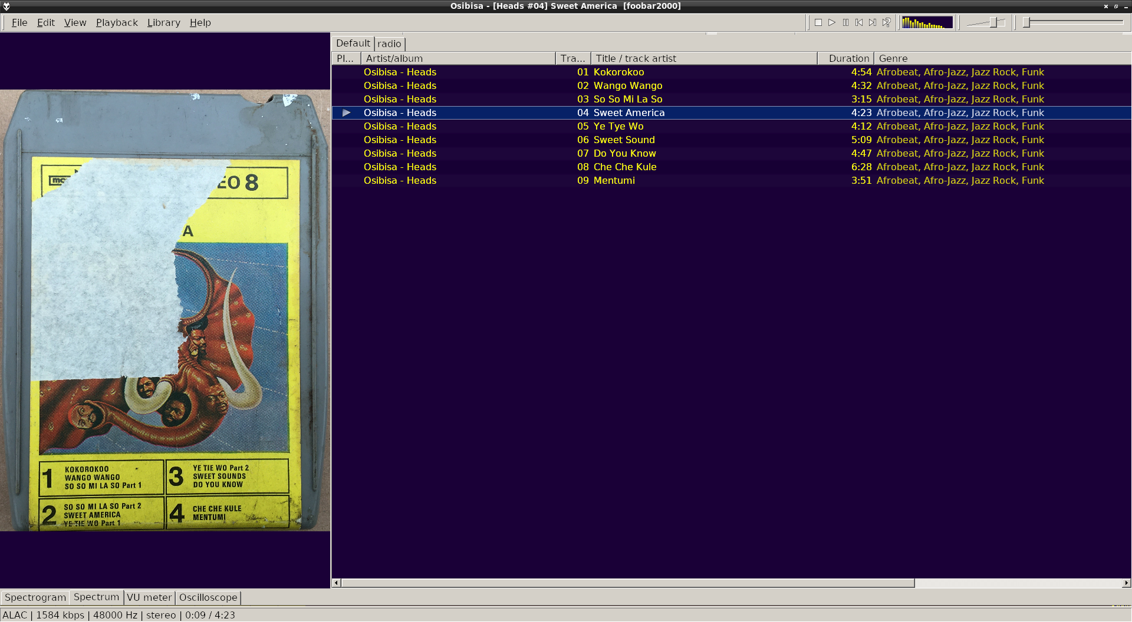
Task: Click the volume slider handle
Action: pyautogui.click(x=993, y=22)
